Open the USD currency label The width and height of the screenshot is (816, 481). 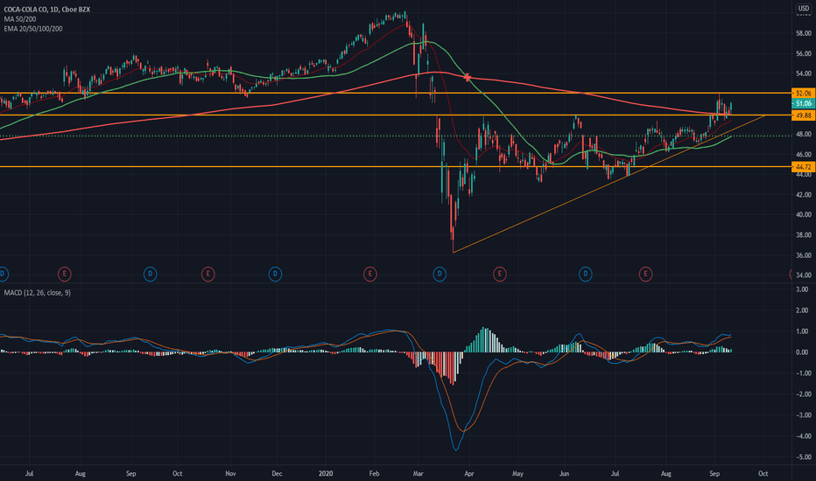click(x=804, y=9)
